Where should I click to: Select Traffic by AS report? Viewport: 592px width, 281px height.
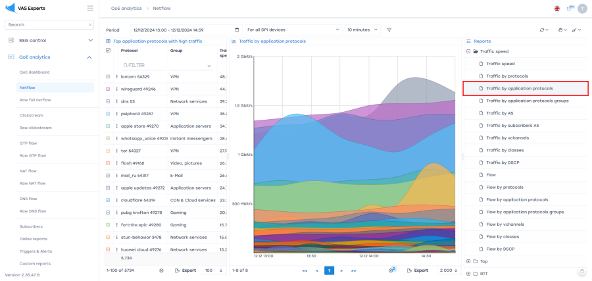[x=499, y=113]
